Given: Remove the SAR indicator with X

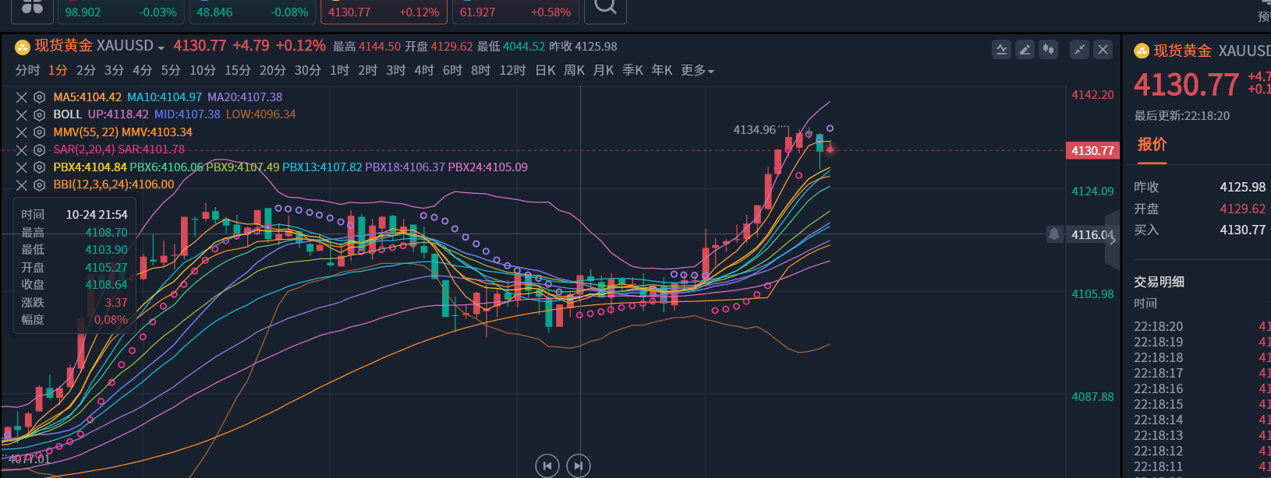Looking at the screenshot, I should (x=22, y=149).
